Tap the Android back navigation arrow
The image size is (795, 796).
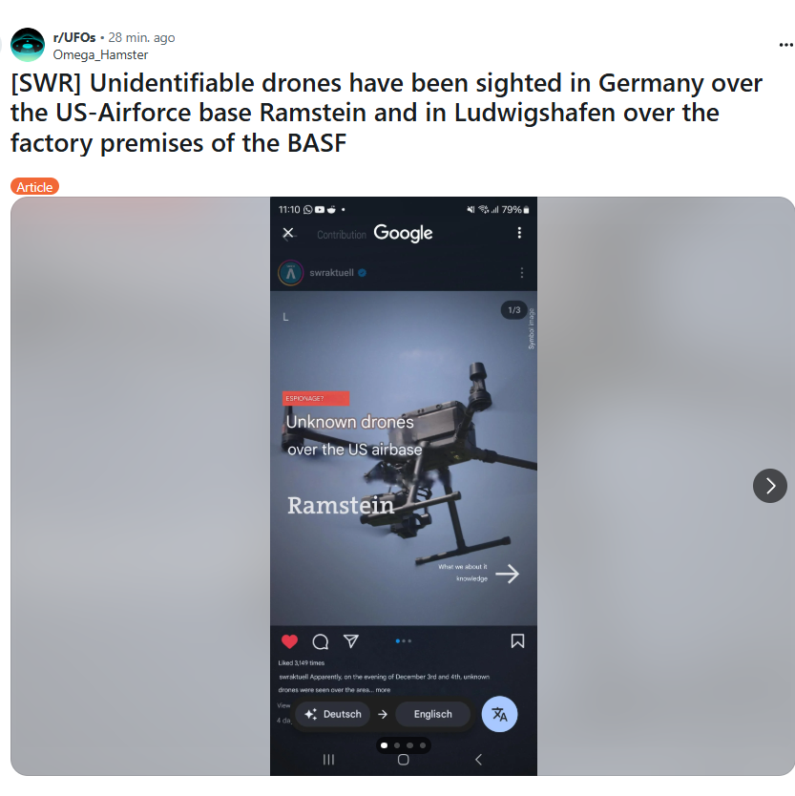[478, 760]
